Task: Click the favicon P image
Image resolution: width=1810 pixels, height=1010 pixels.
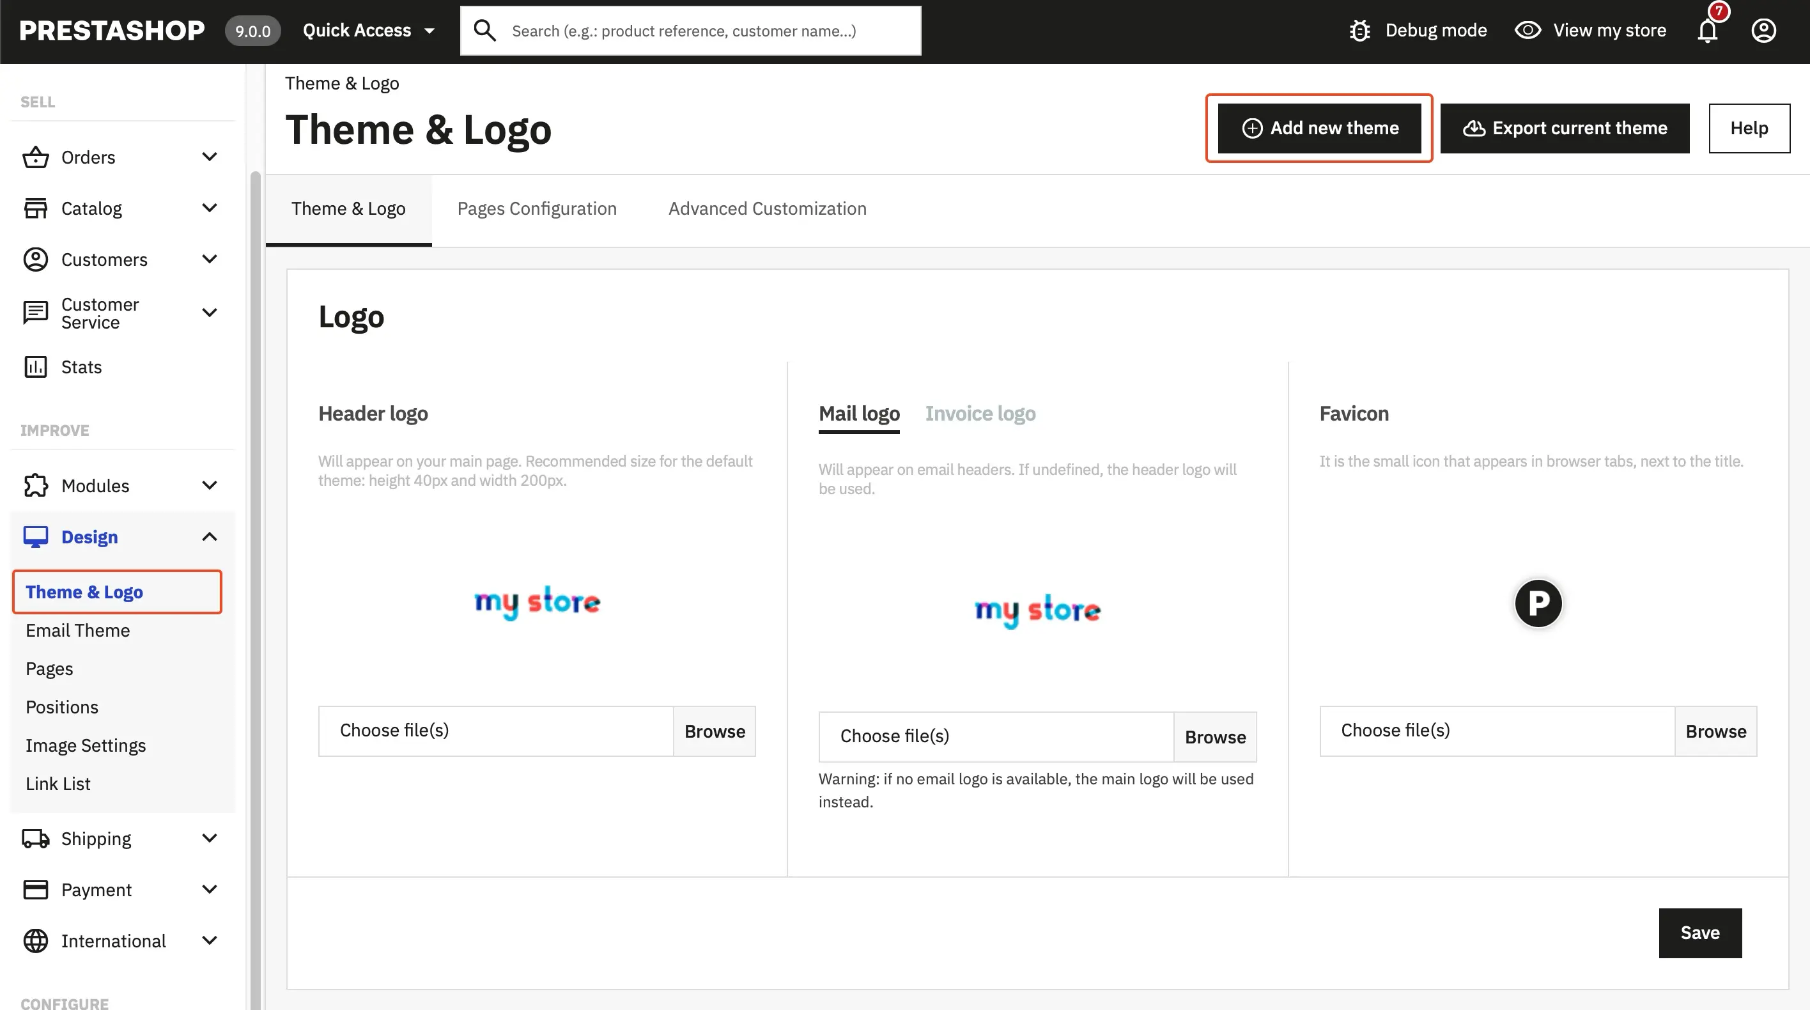Action: [x=1538, y=603]
